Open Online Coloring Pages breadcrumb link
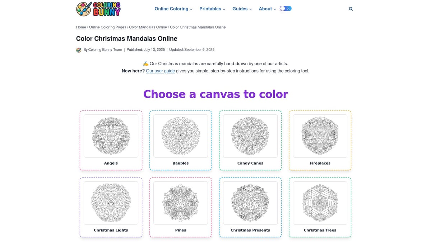The height and width of the screenshot is (242, 431). (107, 27)
